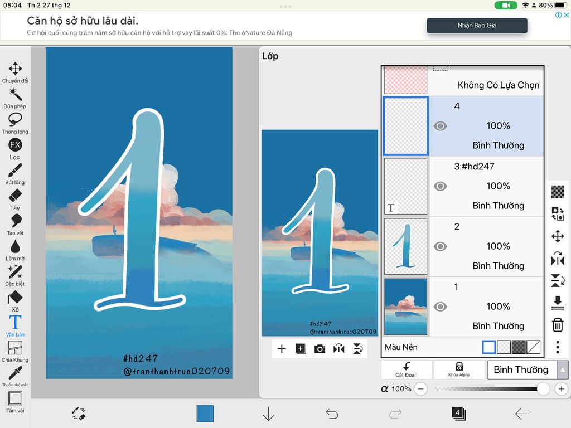Screen dimensions: 571x428
Task: Flip layer vertically under the preview
Action: pyautogui.click(x=358, y=349)
